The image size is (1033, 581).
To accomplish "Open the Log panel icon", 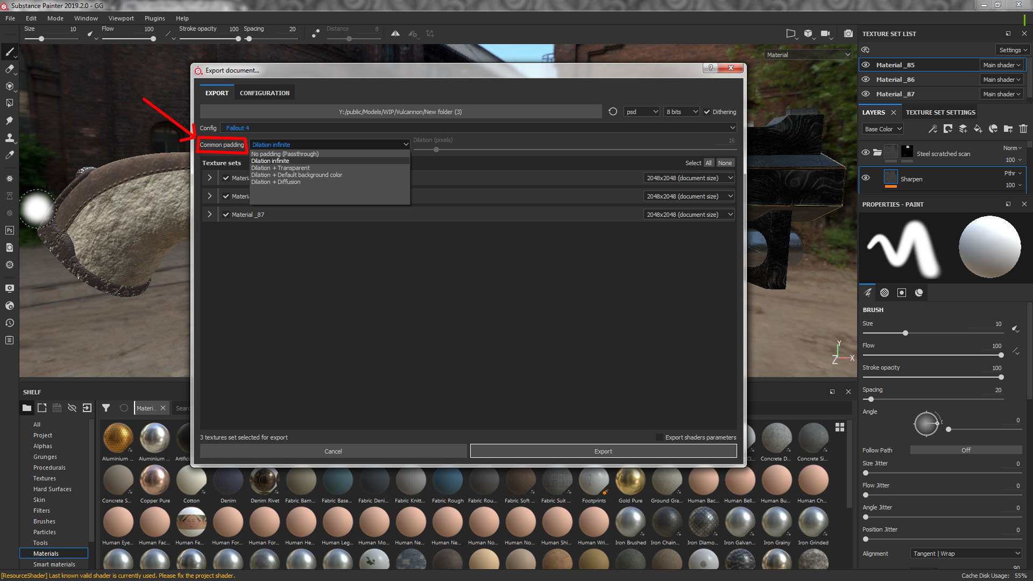I will 9,340.
